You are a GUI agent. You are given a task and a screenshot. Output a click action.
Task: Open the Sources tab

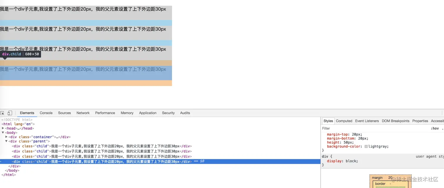point(64,113)
